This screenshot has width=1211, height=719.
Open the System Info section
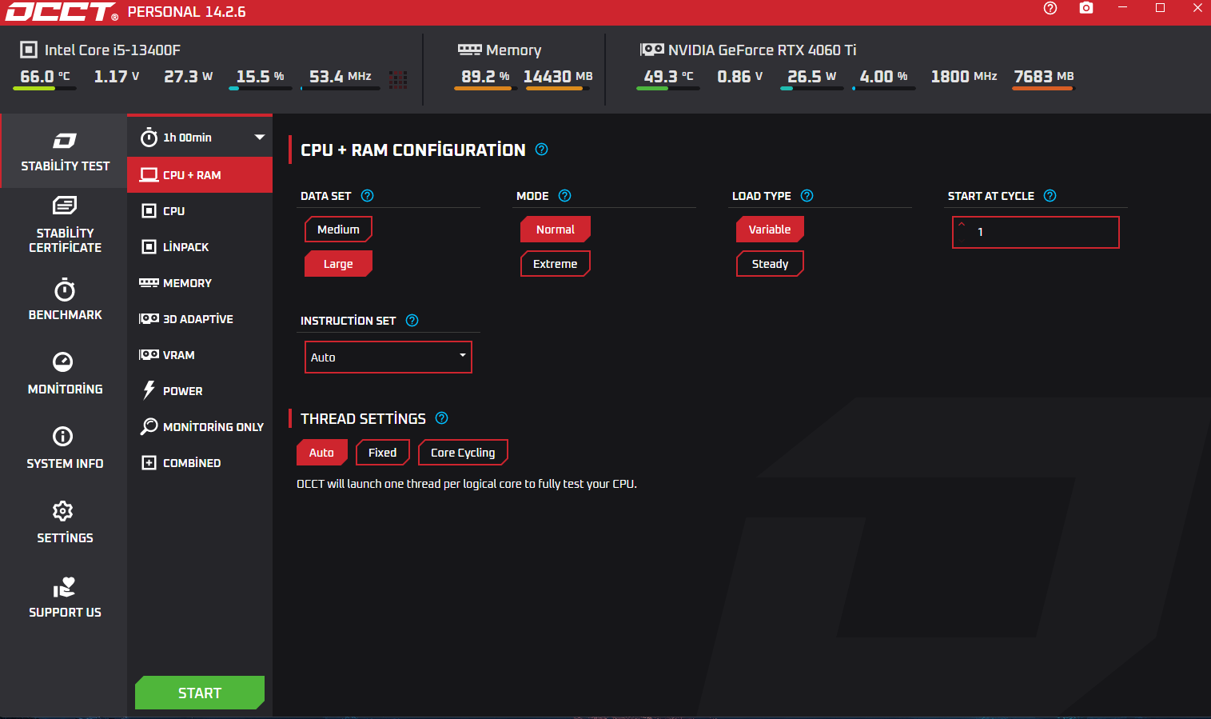point(65,449)
